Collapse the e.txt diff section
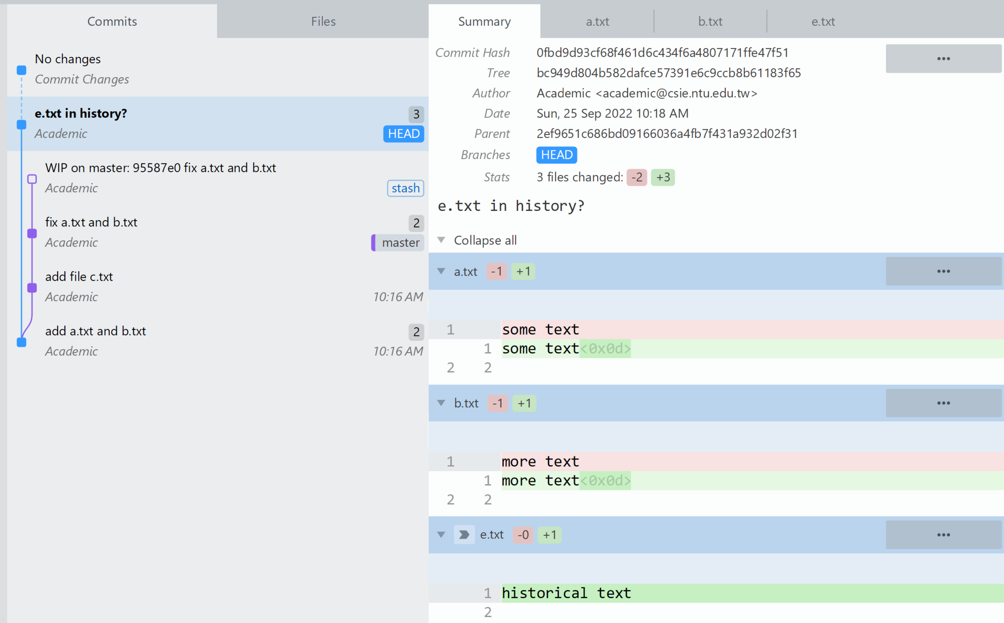The width and height of the screenshot is (1004, 623). coord(441,535)
